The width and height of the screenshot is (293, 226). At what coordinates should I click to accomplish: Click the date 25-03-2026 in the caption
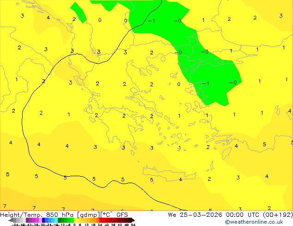[x=201, y=215]
